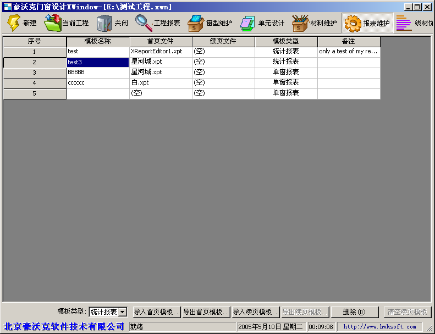Click the (空) 续页文件 cell in row 1
The image size is (435, 334).
pyautogui.click(x=223, y=52)
